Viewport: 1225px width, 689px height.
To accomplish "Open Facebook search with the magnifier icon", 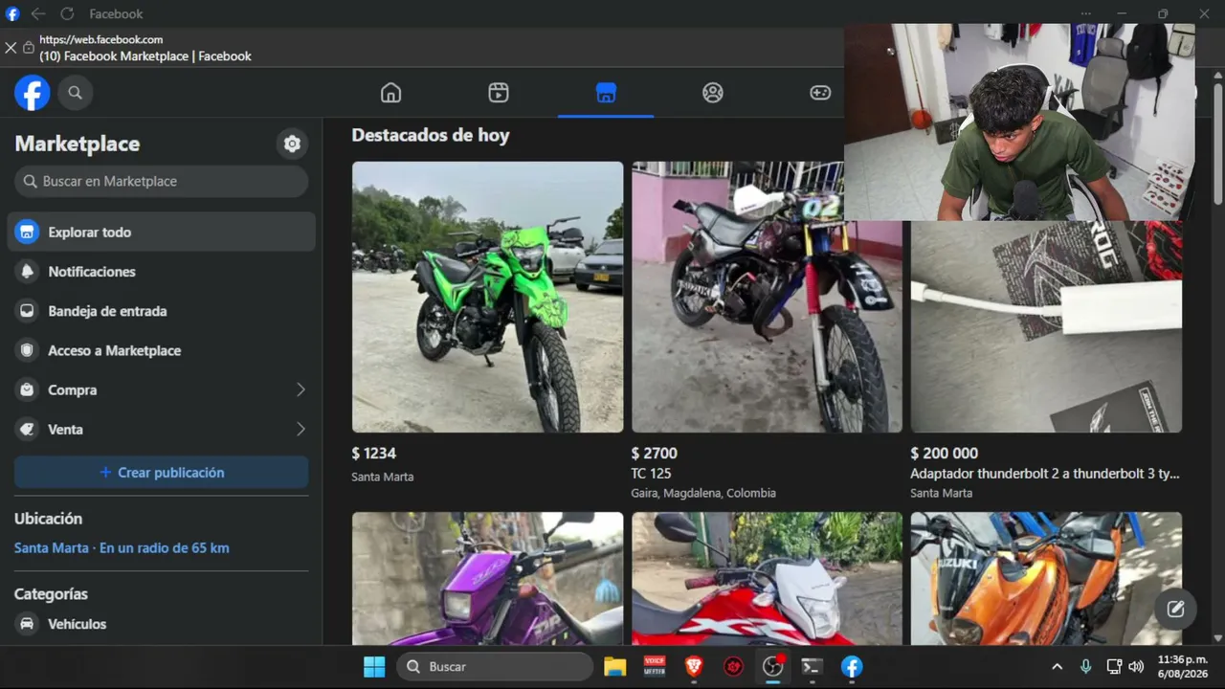I will (75, 93).
